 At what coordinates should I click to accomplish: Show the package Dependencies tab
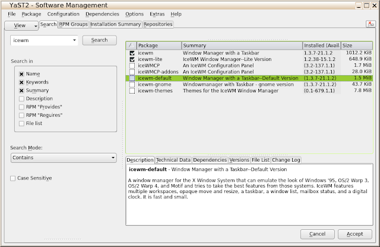point(210,160)
